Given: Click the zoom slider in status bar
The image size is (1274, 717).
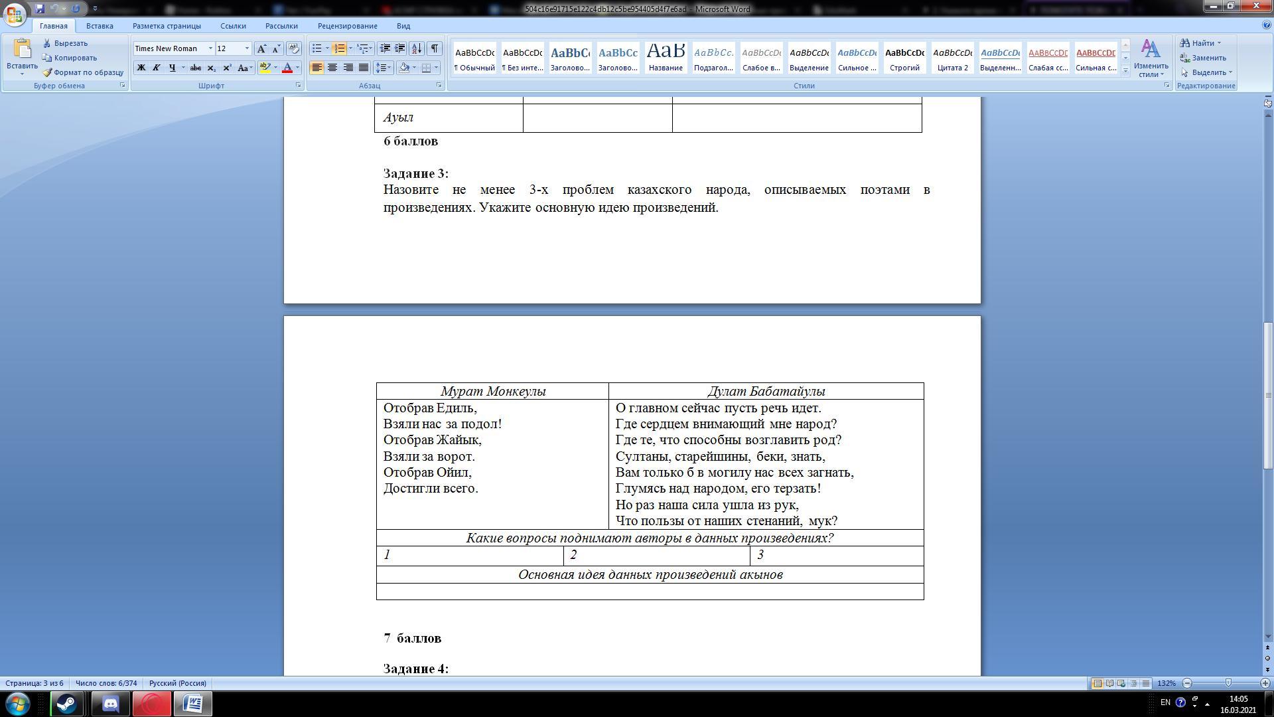Looking at the screenshot, I should pyautogui.click(x=1228, y=683).
